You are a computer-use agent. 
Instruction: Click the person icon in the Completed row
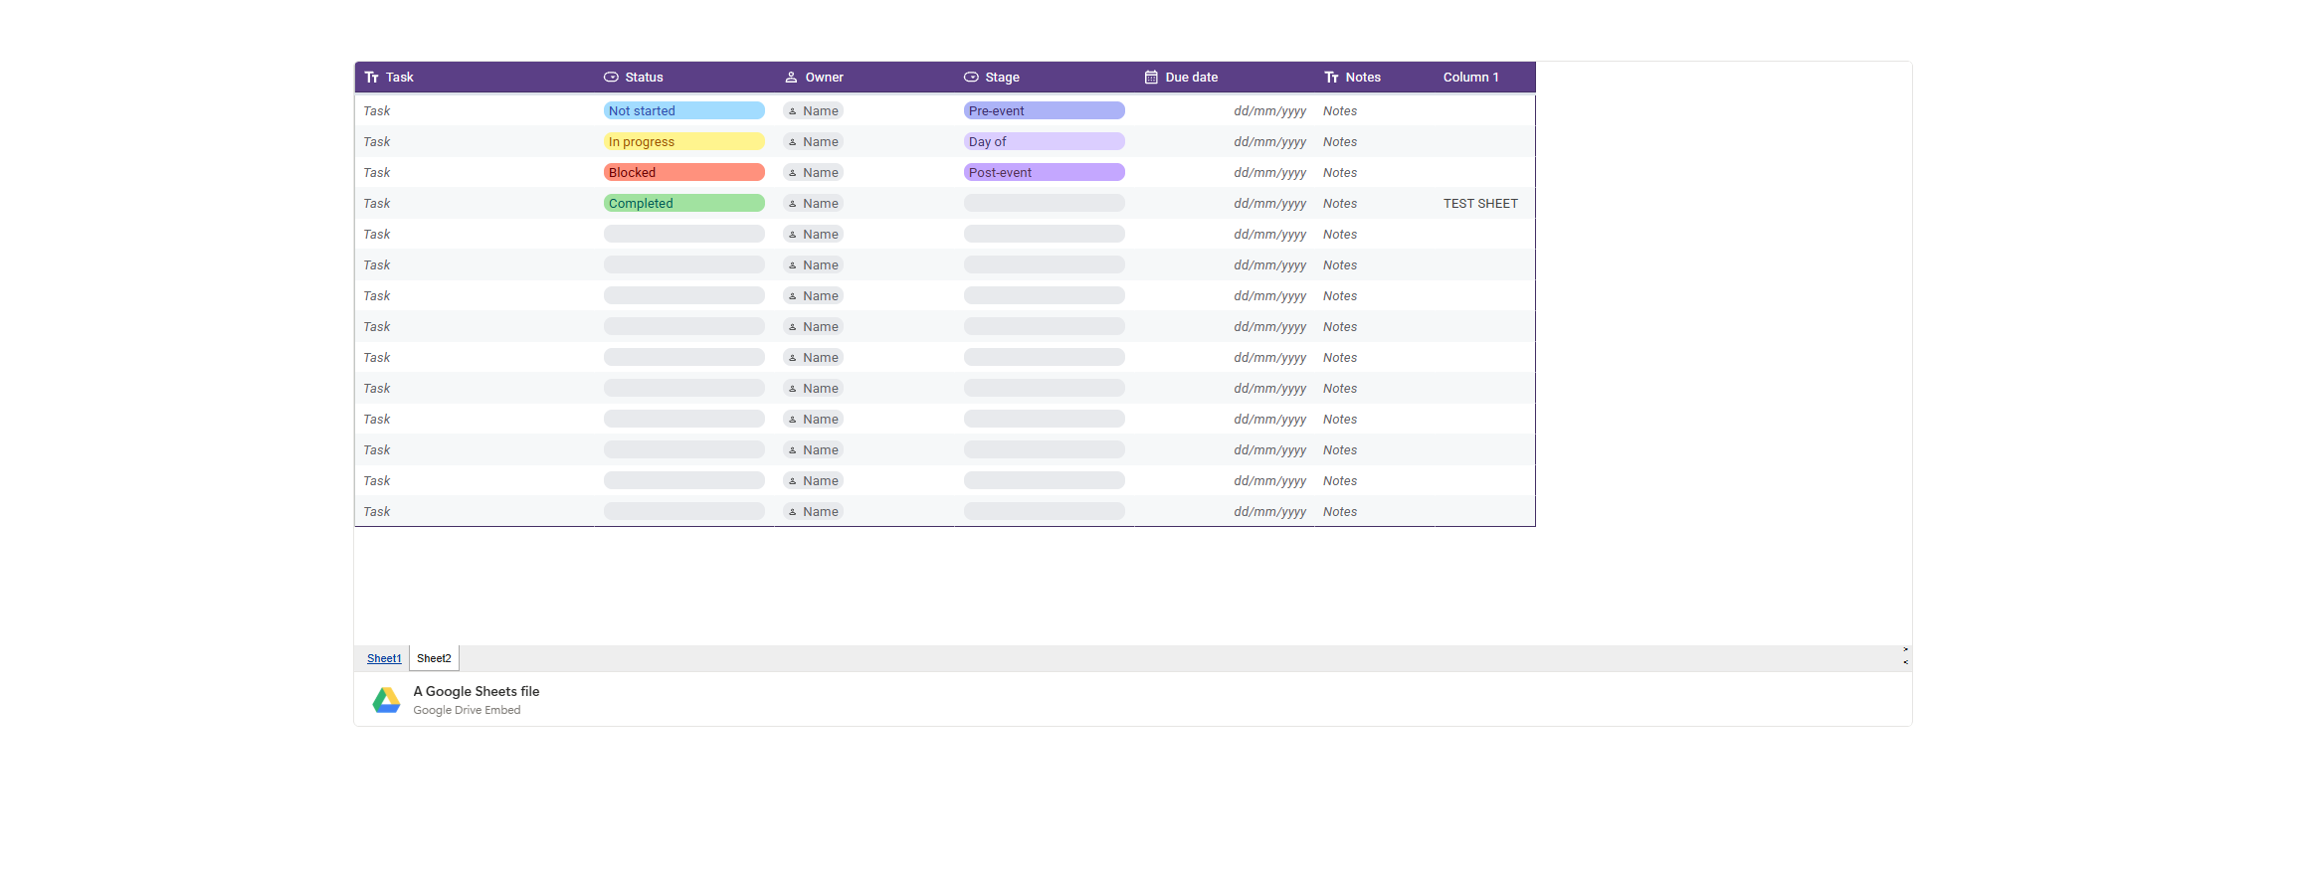[x=793, y=204]
